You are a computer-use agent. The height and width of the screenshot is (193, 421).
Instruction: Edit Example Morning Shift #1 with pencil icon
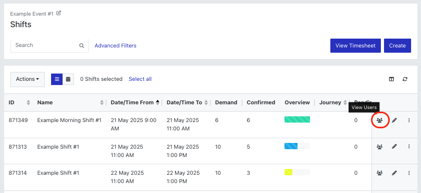coord(394,120)
